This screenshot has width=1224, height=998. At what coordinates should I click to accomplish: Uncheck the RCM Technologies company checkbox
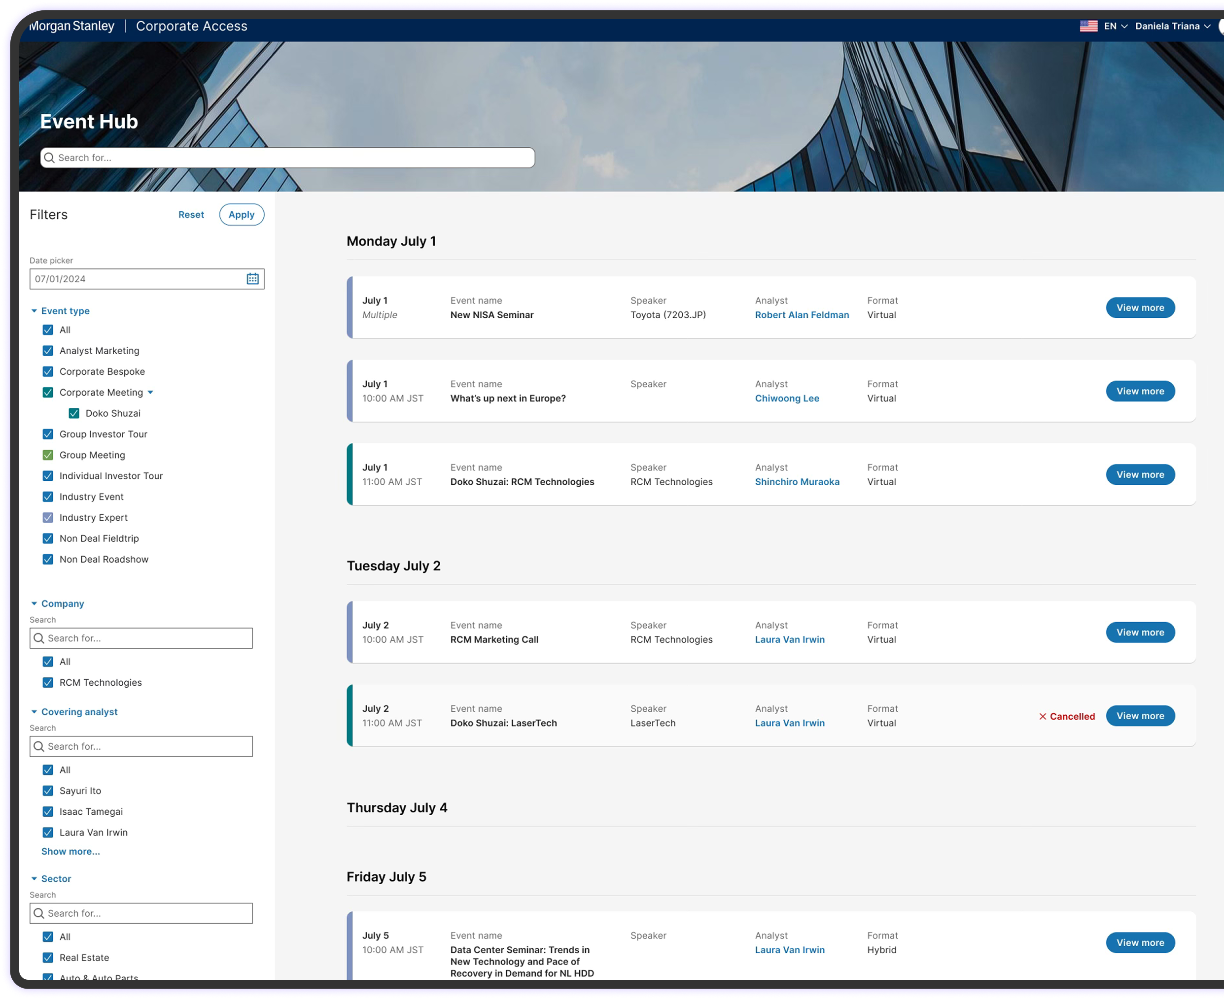click(x=48, y=682)
